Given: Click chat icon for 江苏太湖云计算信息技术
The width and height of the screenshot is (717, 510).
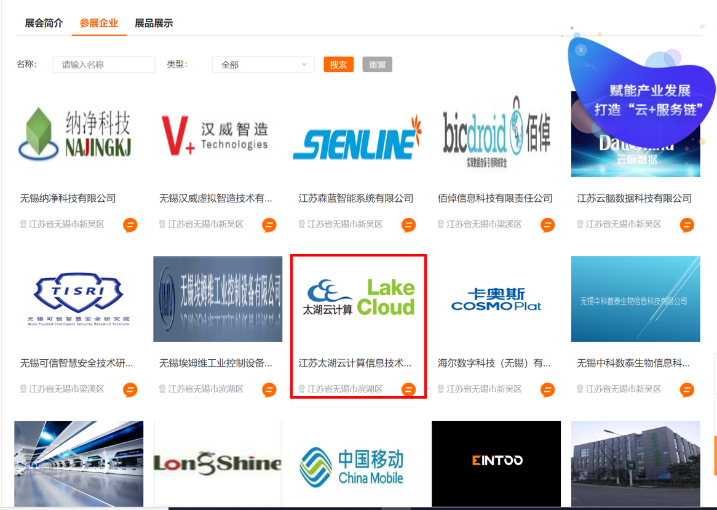Looking at the screenshot, I should click(x=408, y=389).
